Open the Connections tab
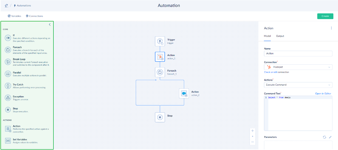The height and width of the screenshot is (150, 338). coord(34,16)
